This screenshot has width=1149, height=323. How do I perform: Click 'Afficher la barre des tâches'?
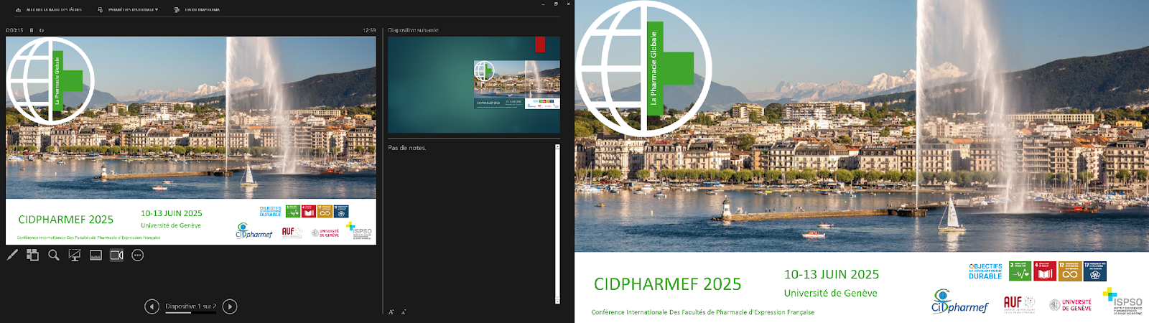[54, 10]
